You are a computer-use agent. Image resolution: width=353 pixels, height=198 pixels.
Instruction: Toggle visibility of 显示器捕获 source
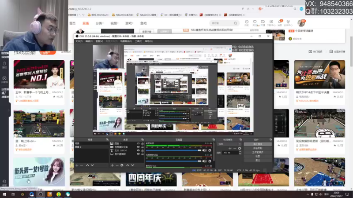(x=138, y=154)
